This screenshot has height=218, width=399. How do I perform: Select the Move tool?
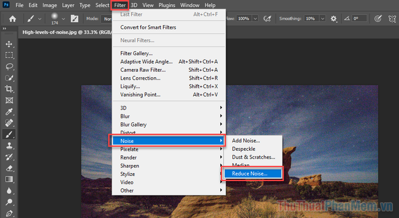[9, 44]
